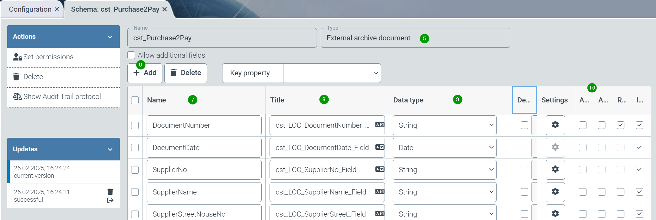Viewport: 656px width, 220px height.
Task: Tick the select-all checkbox in table header
Action: pos(135,100)
